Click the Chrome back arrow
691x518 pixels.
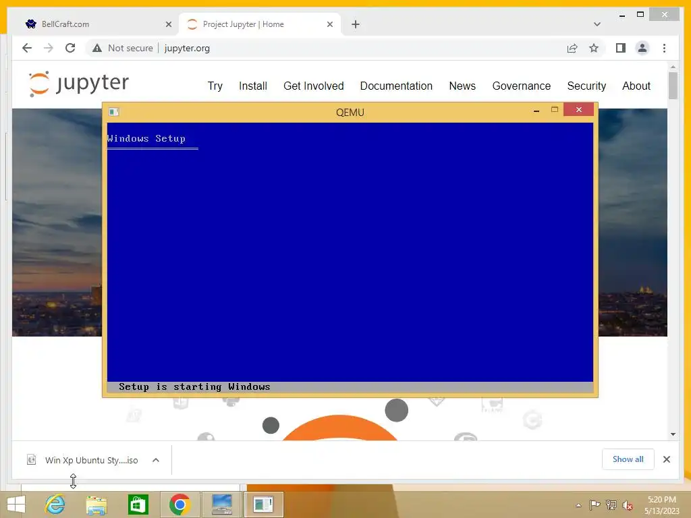pos(27,48)
